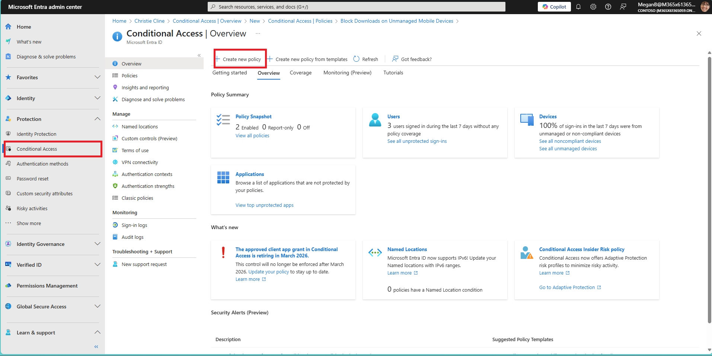Switch to the Getting started tab
This screenshot has width=712, height=356.
pyautogui.click(x=230, y=73)
